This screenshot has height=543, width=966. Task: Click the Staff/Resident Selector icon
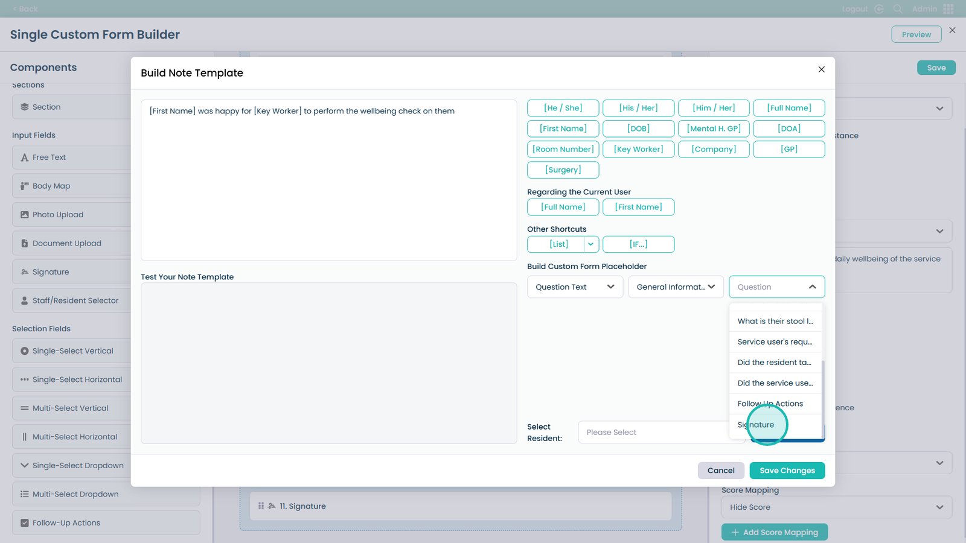[x=24, y=300]
